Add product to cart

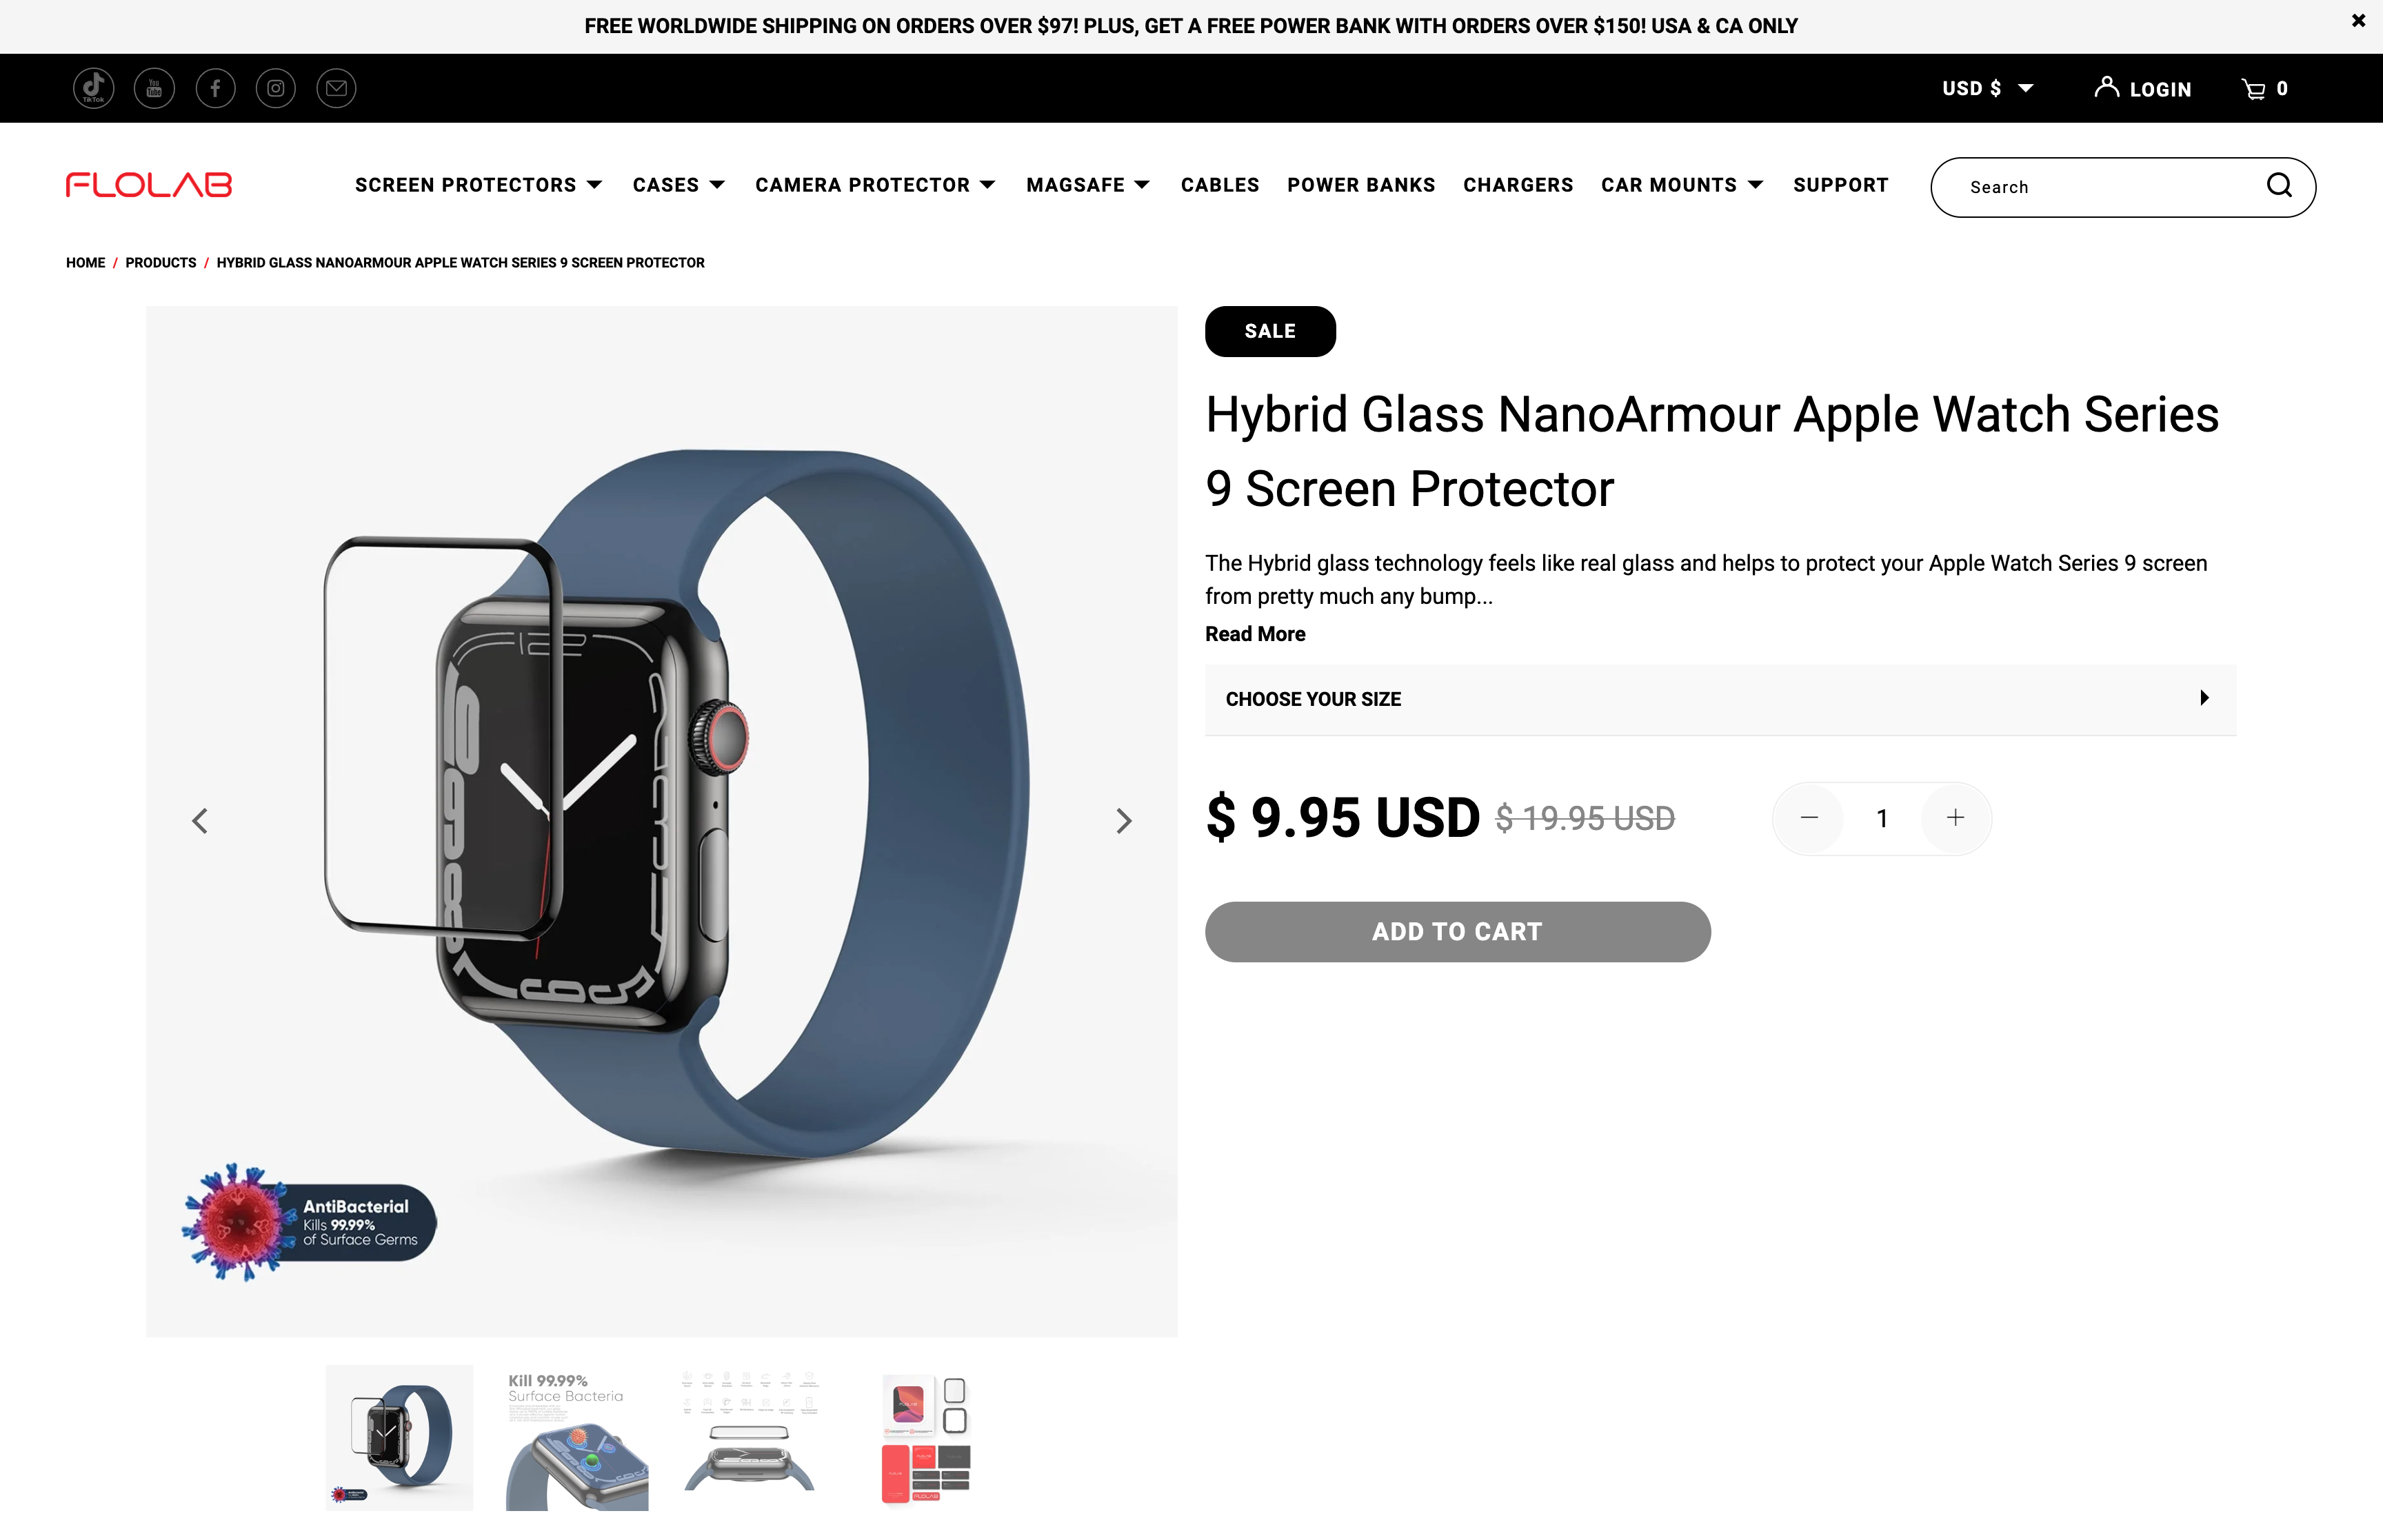1457,932
